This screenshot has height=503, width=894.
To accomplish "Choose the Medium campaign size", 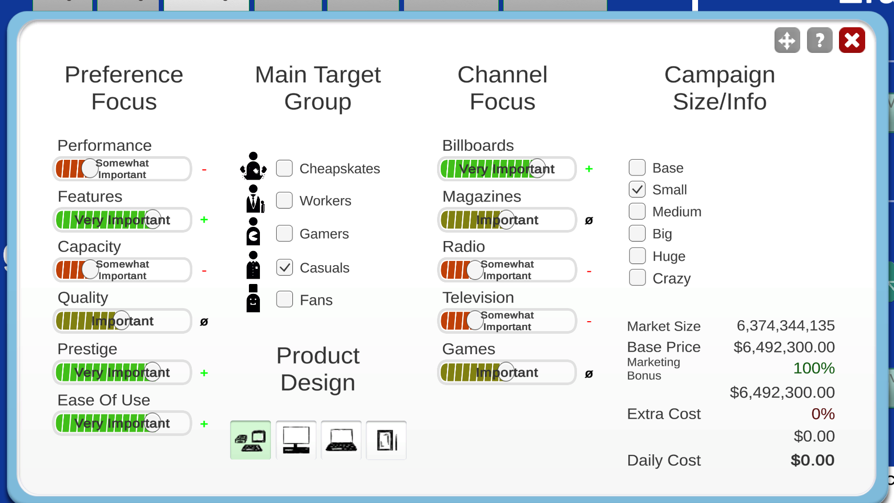I will point(637,211).
